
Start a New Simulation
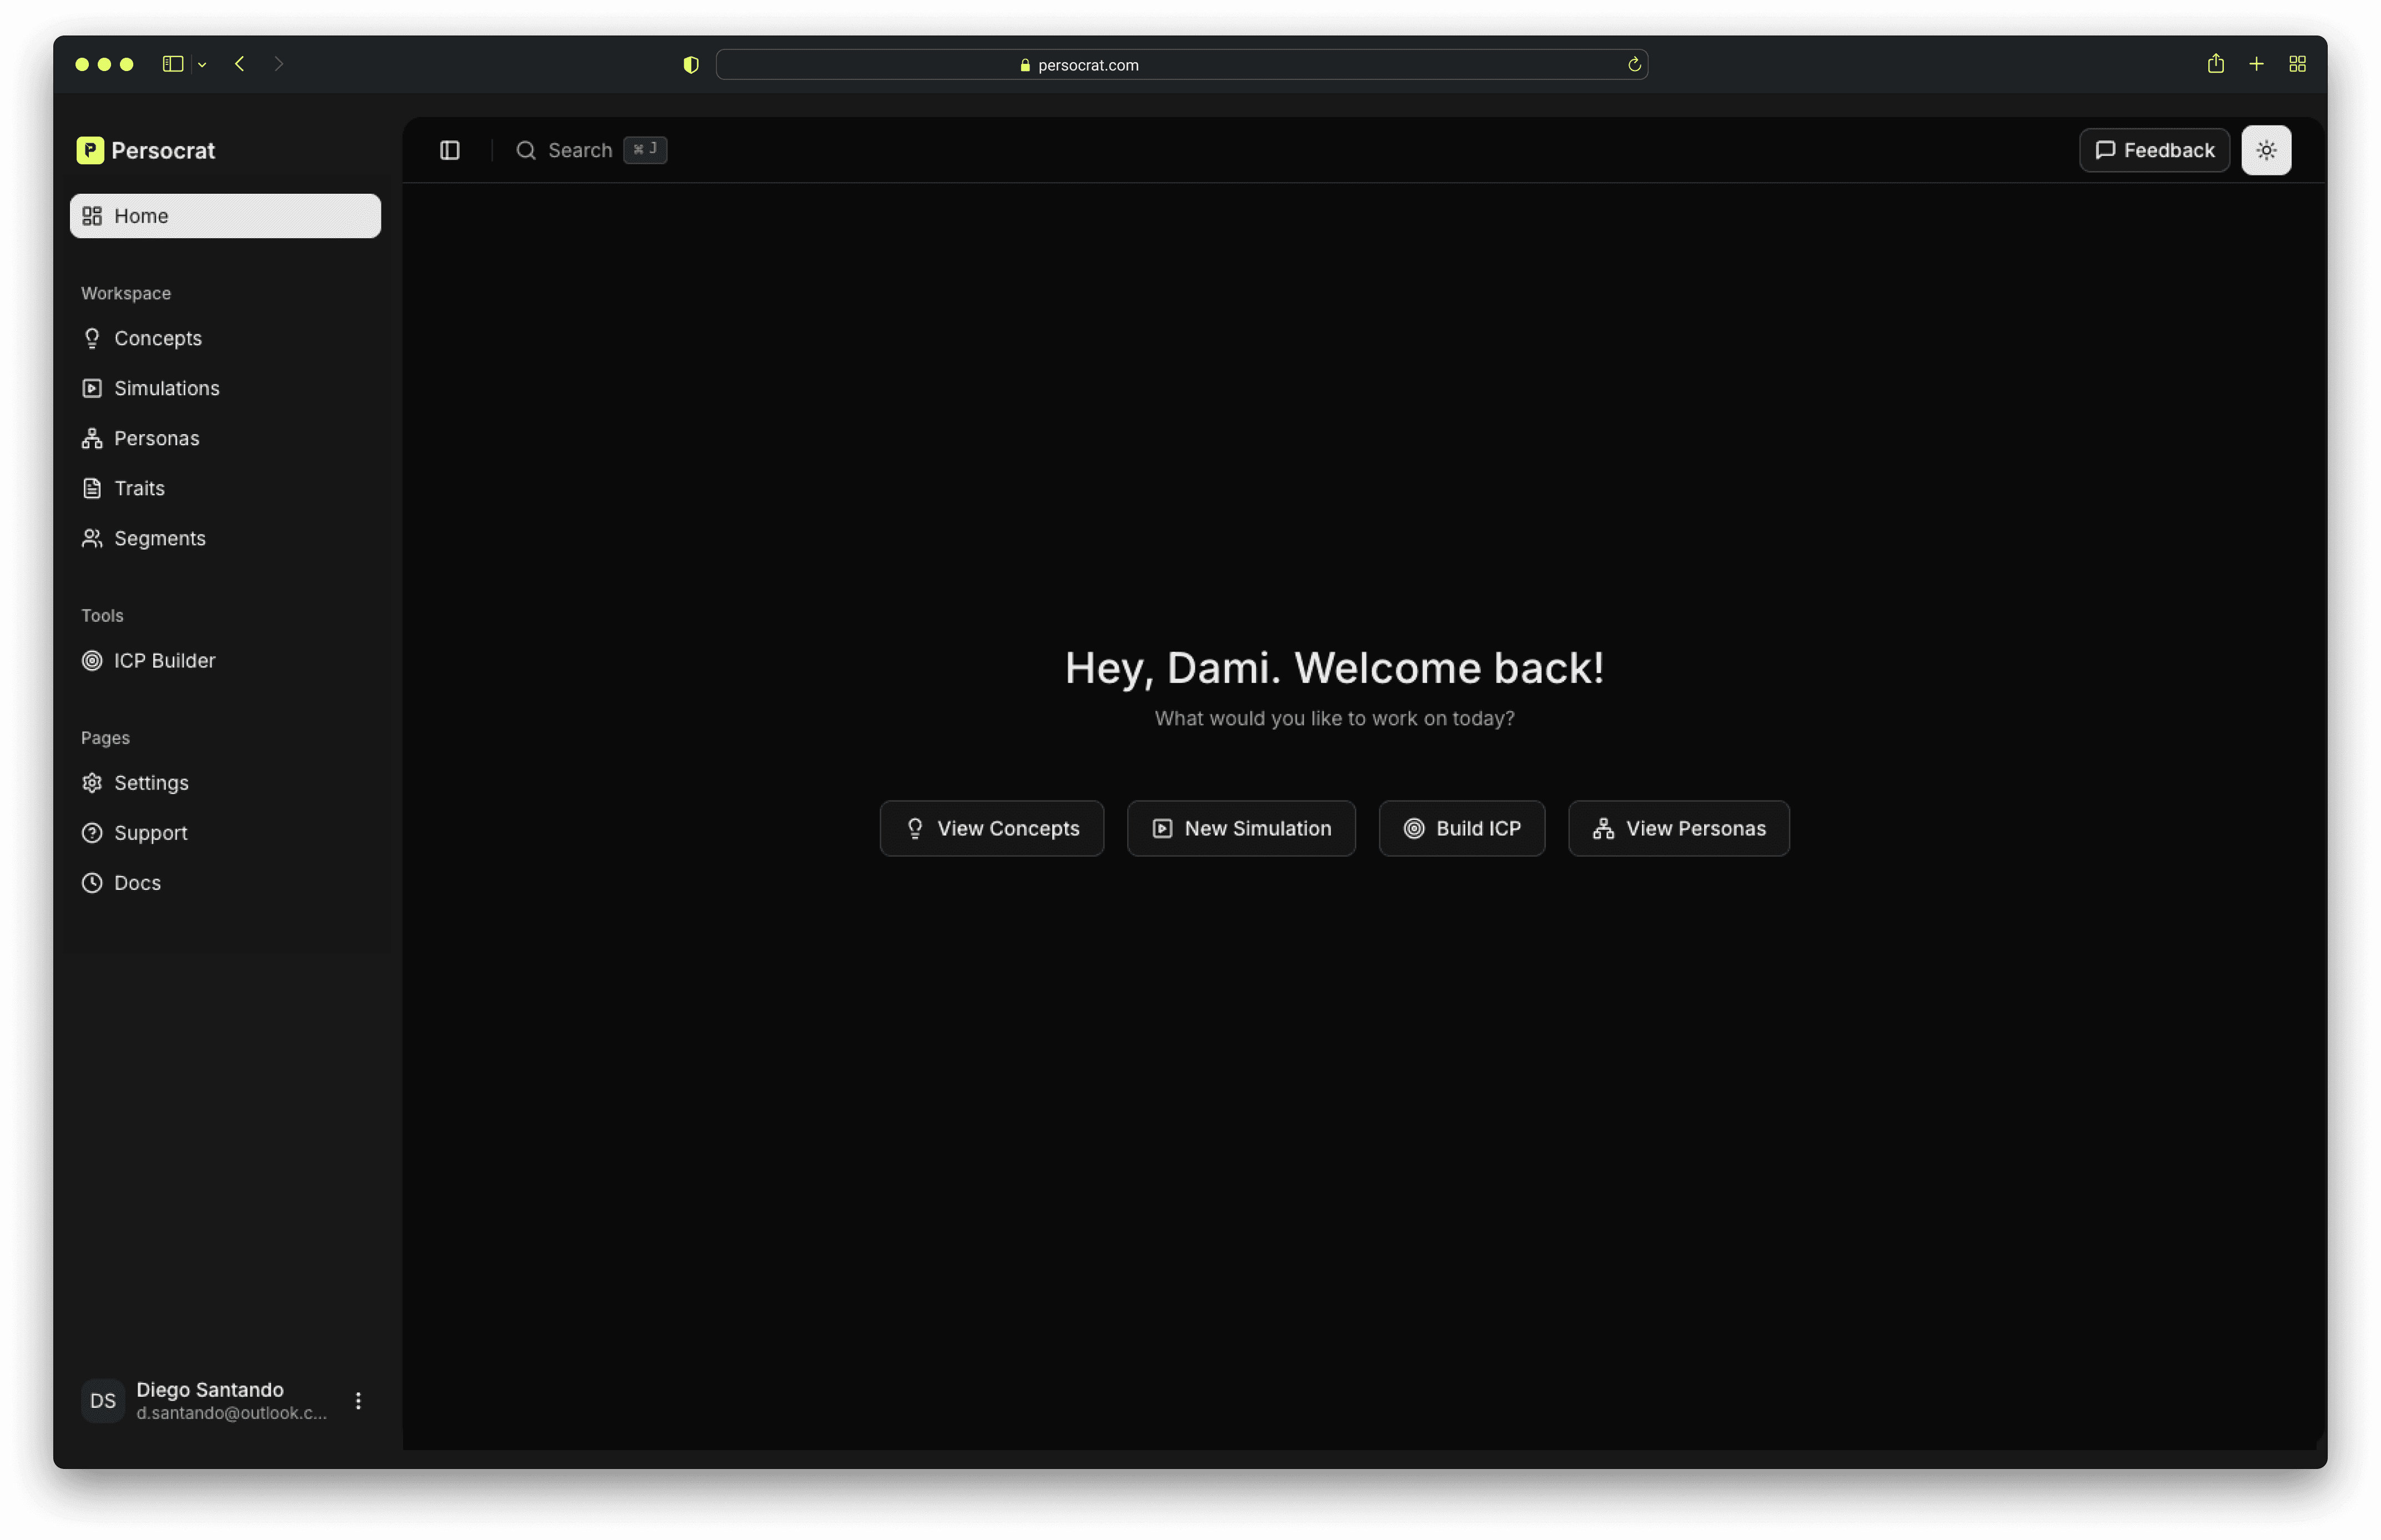pos(1241,828)
